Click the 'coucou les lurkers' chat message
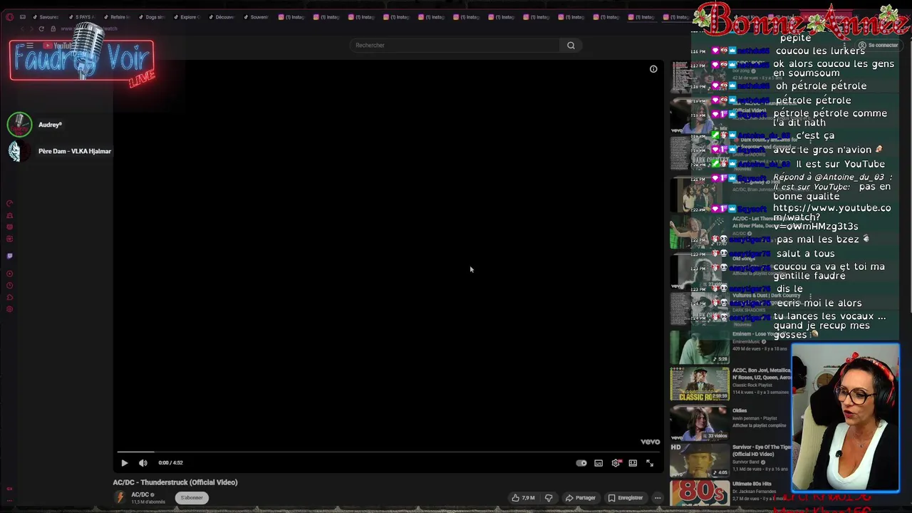This screenshot has height=513, width=912. pos(820,51)
